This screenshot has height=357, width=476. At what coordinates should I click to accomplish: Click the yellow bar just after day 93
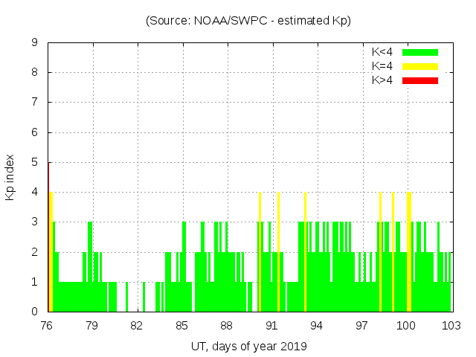305,253
